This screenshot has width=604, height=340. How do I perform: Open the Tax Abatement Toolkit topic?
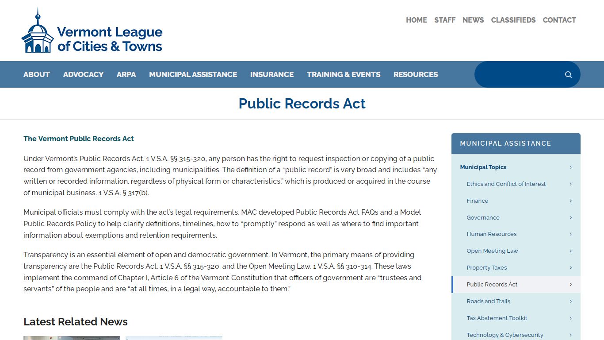tap(497, 318)
